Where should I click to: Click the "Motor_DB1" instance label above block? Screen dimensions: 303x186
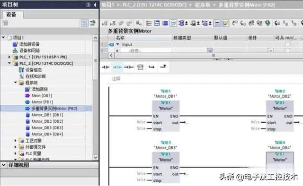(165, 96)
